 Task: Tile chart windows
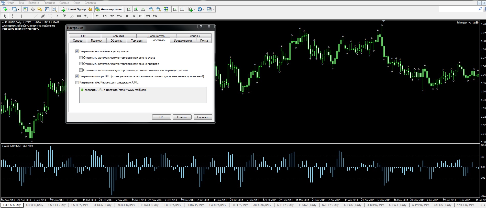point(166,9)
